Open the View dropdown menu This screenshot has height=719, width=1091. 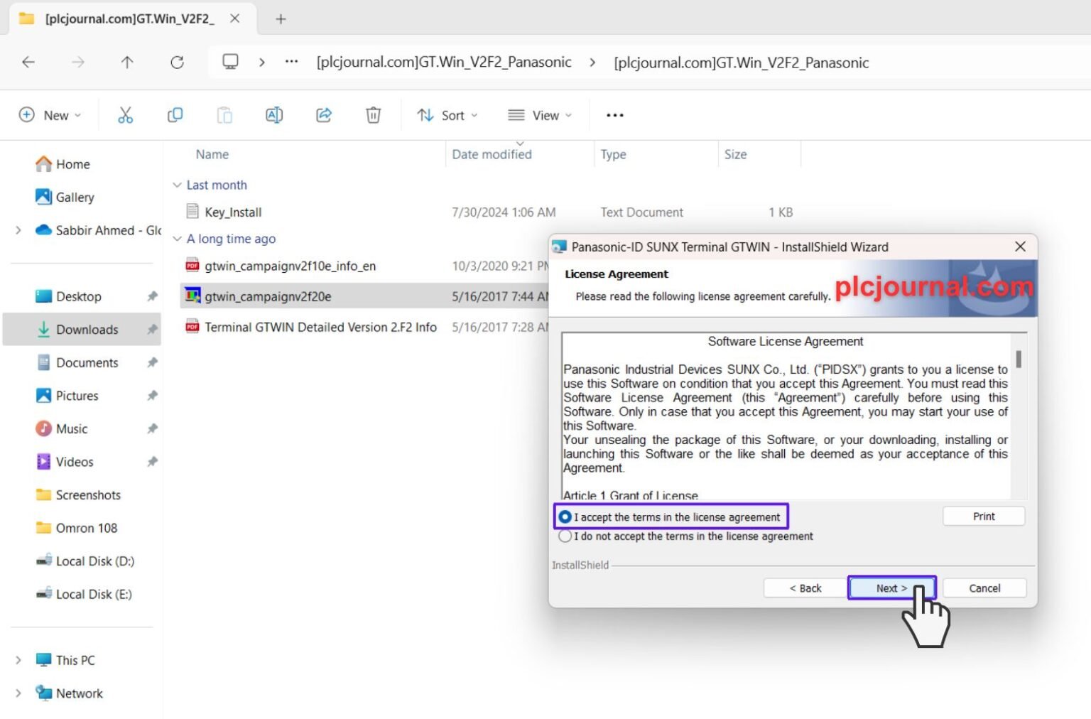pyautogui.click(x=540, y=115)
